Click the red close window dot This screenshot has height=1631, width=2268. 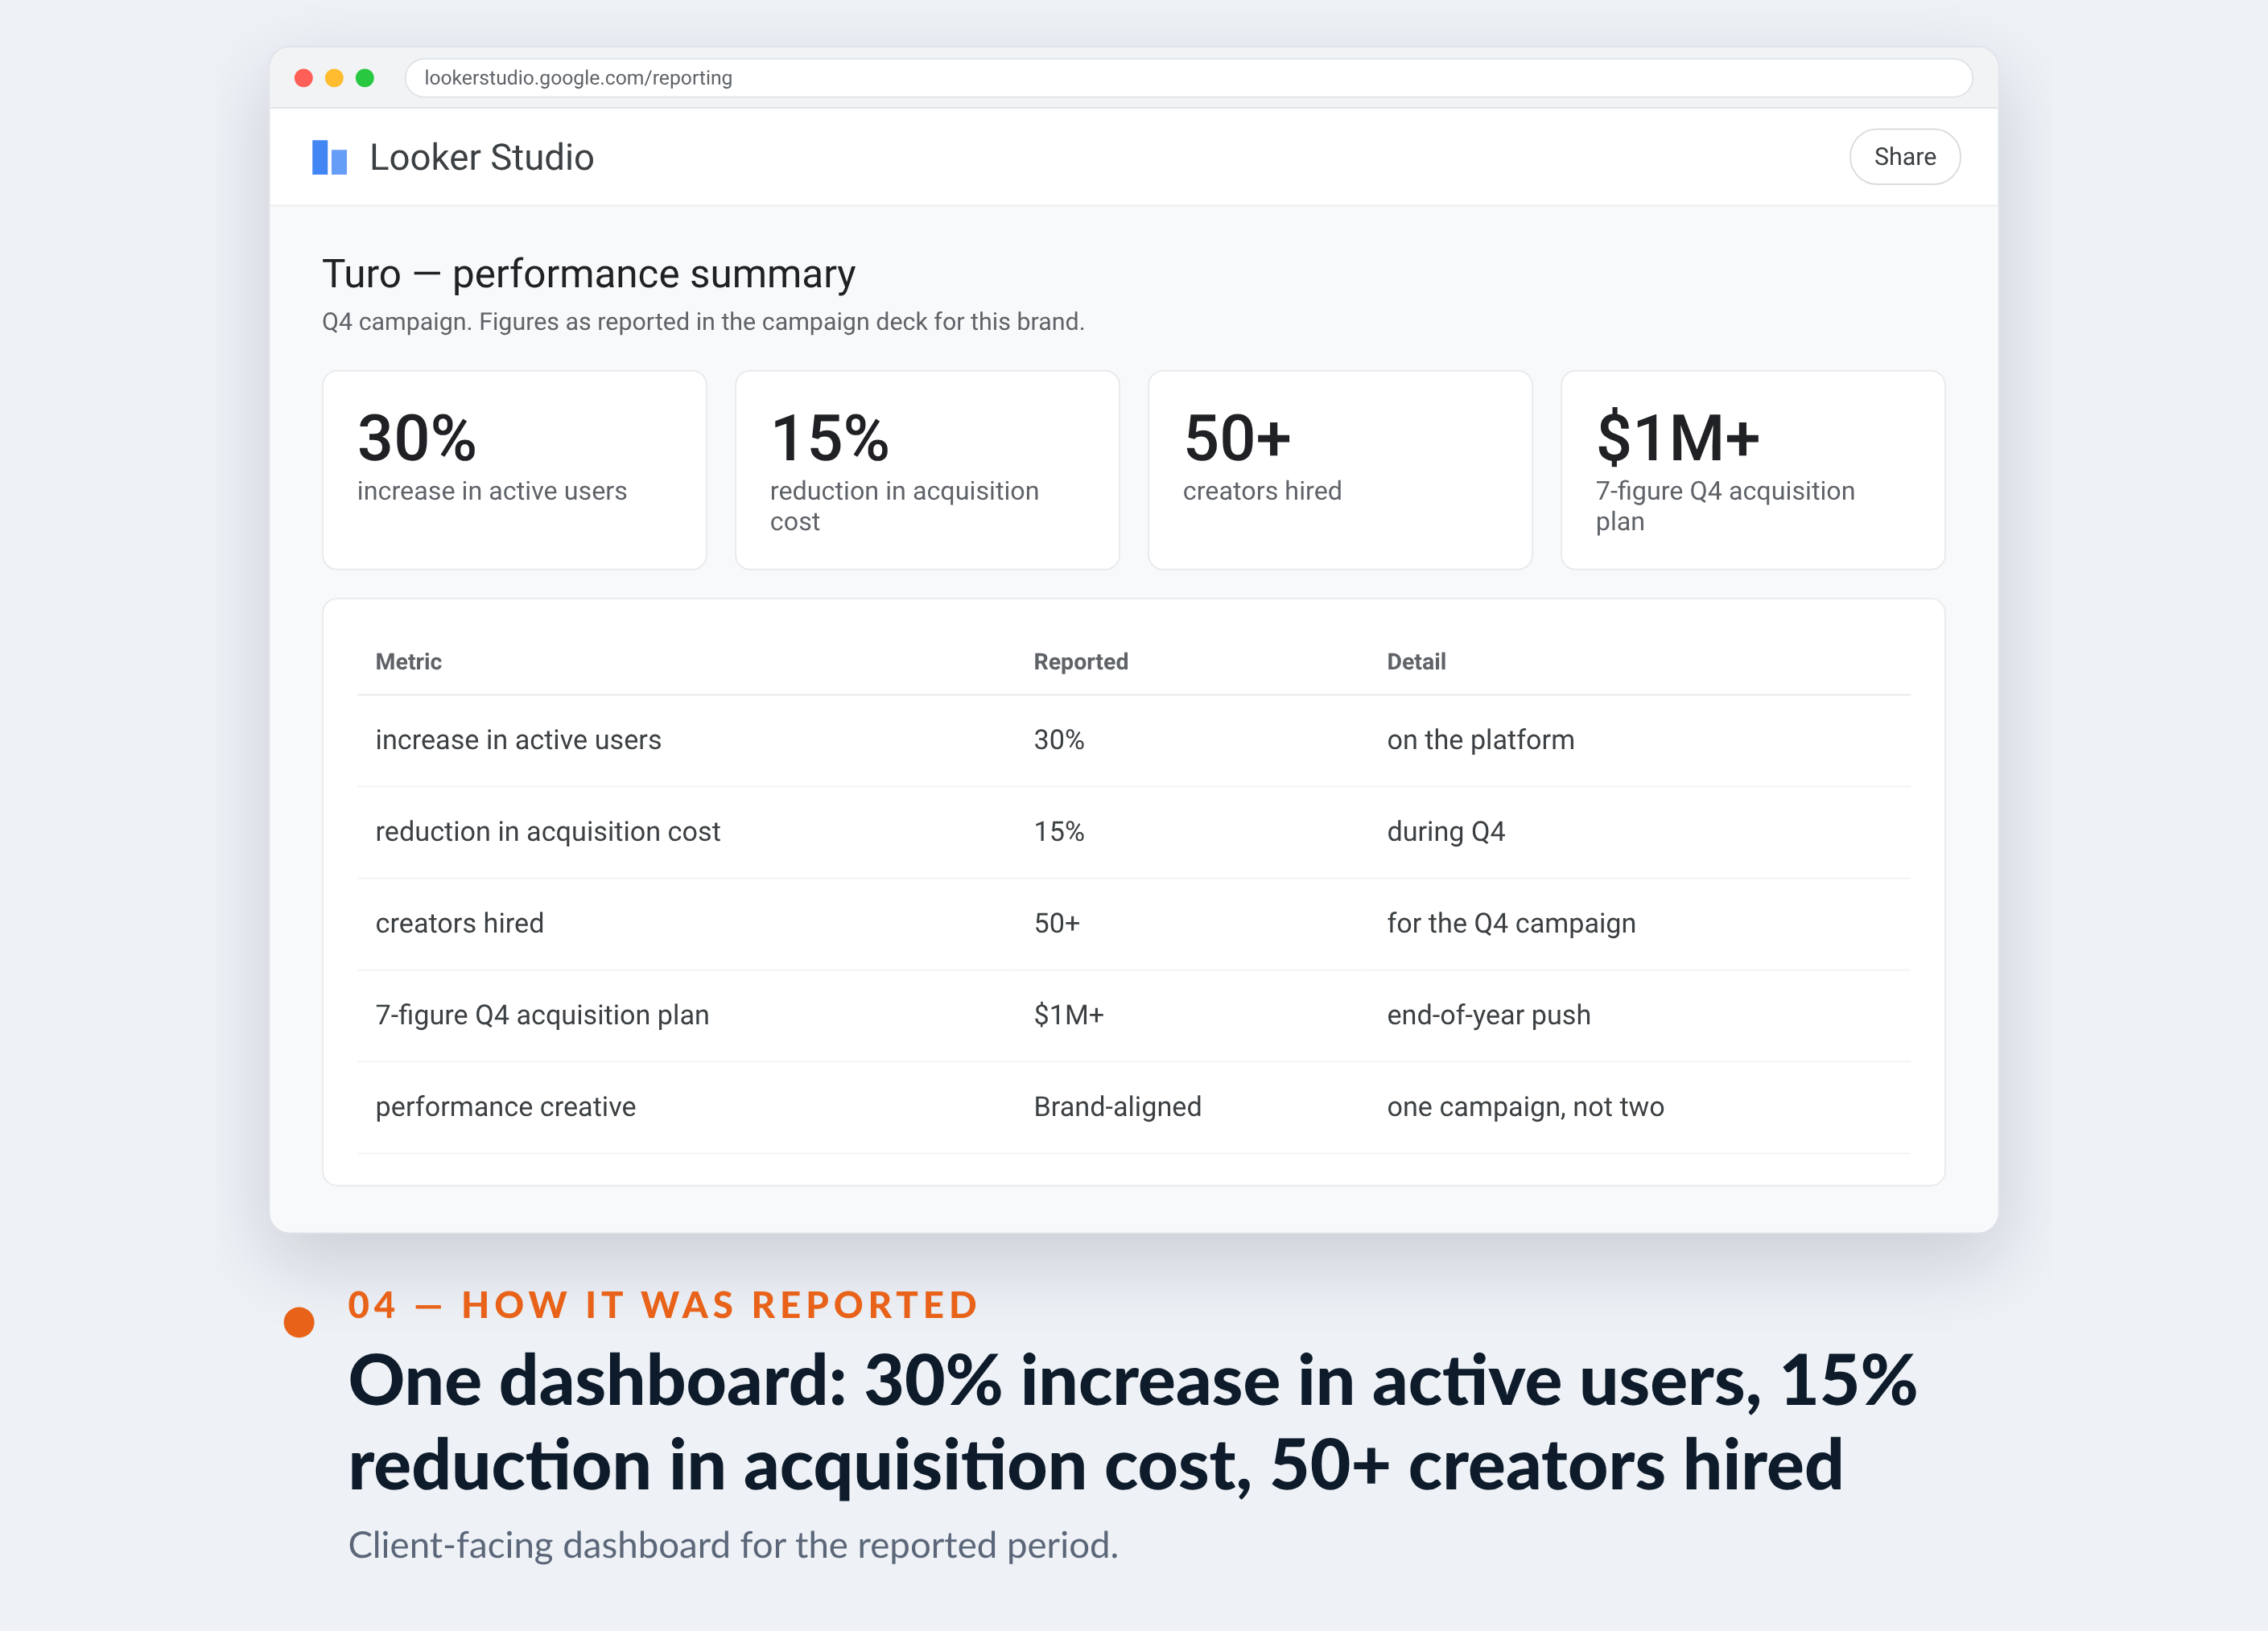[304, 78]
